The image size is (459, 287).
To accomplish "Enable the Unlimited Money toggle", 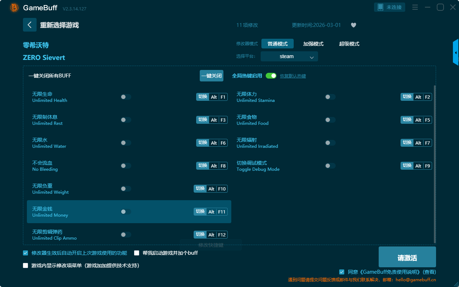I will [x=126, y=212].
